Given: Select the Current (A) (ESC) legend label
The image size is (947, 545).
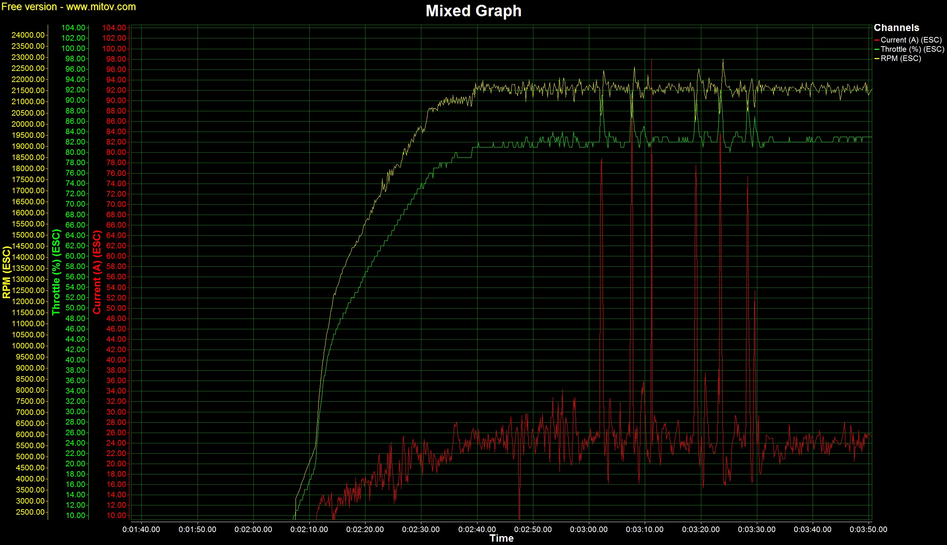Looking at the screenshot, I should tap(911, 40).
